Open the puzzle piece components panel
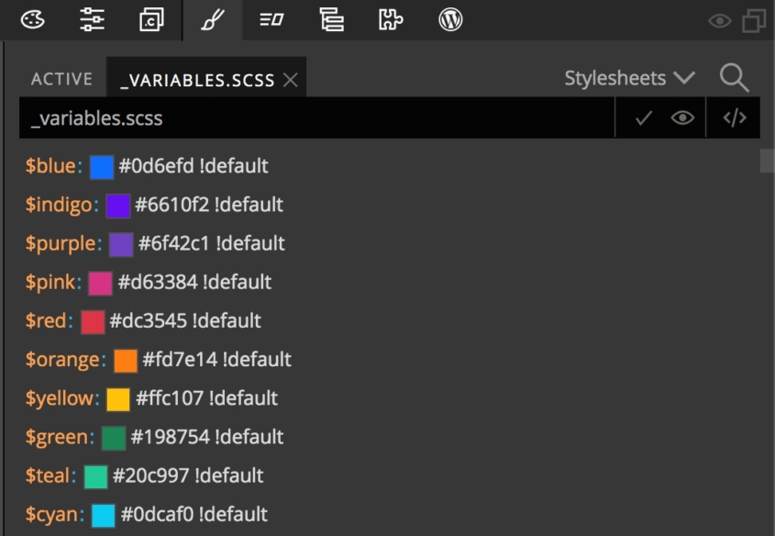 point(391,19)
